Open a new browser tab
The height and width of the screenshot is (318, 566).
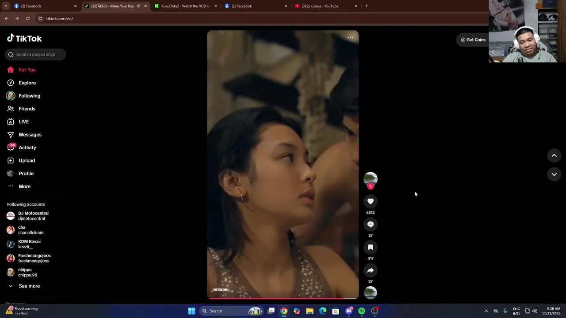click(367, 6)
